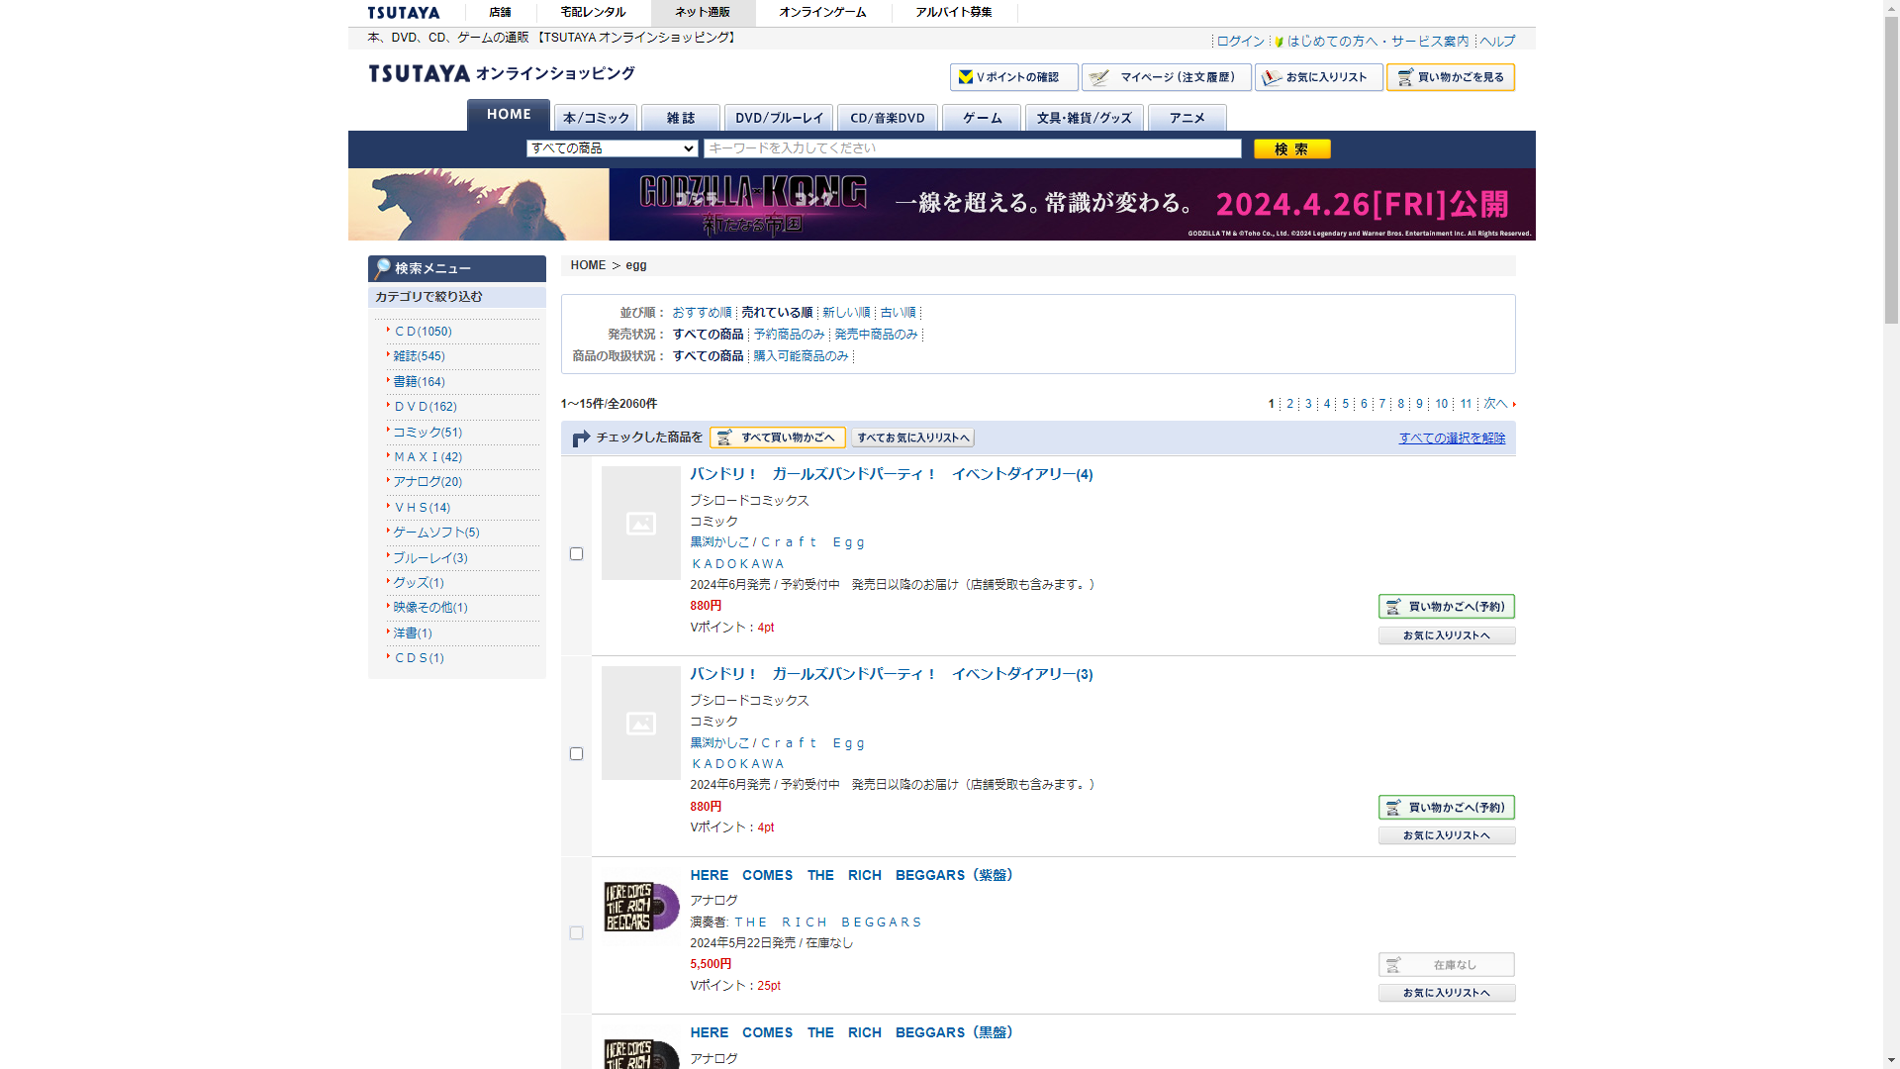1900x1069 pixels.
Task: Click the purple vinyl Rich Beggars album cover
Action: click(x=640, y=907)
